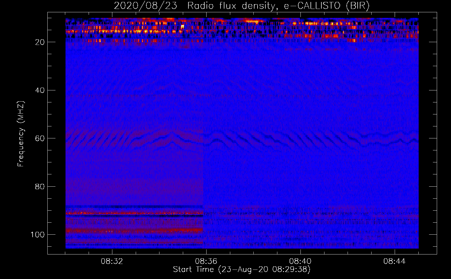Click the '08:32' time axis label
451x279 pixels.
[x=112, y=261]
